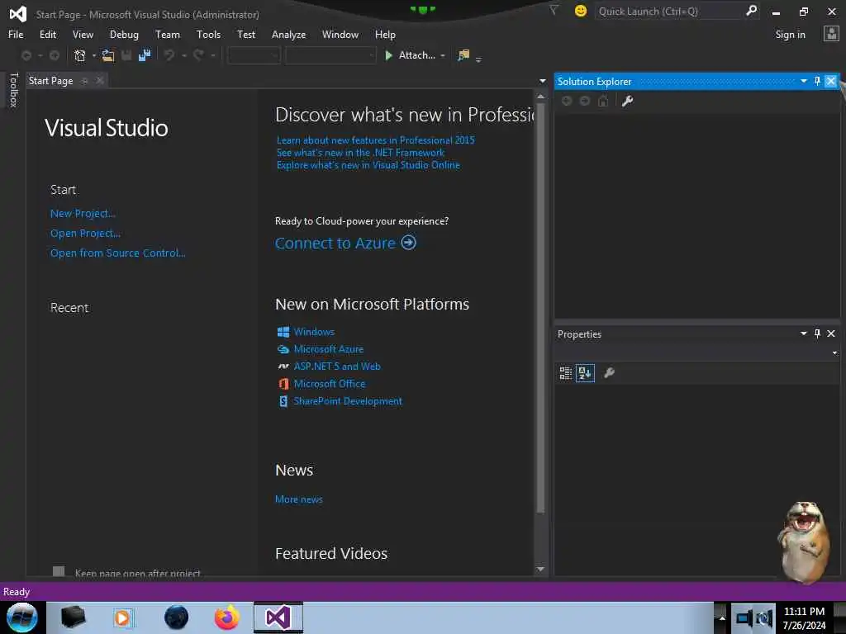This screenshot has width=846, height=634.
Task: Open the Analyze menu
Action: (x=288, y=35)
